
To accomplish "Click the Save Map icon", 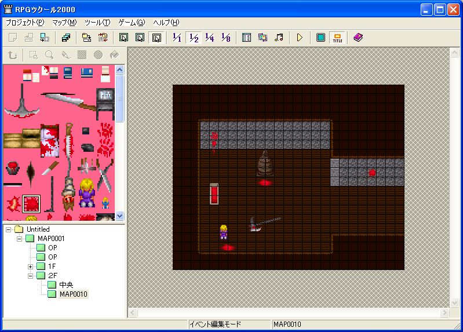I will click(86, 38).
